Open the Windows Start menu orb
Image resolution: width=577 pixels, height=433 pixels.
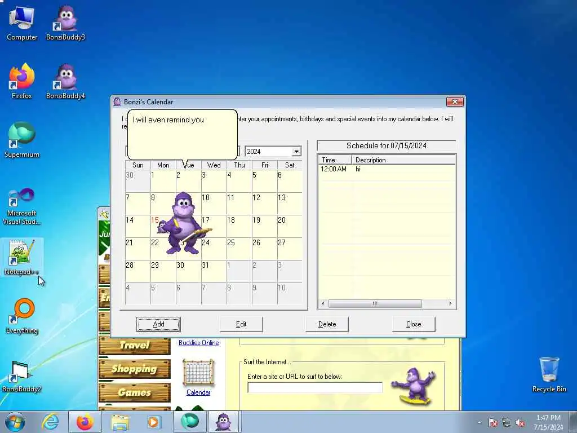[x=15, y=422]
